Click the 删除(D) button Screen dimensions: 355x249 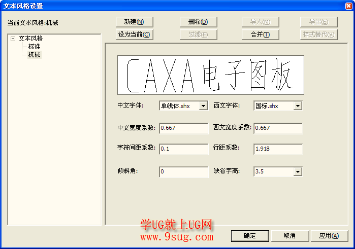[199, 22]
